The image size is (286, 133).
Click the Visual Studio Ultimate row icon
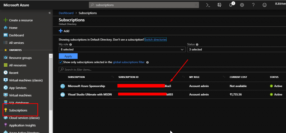click(63, 95)
